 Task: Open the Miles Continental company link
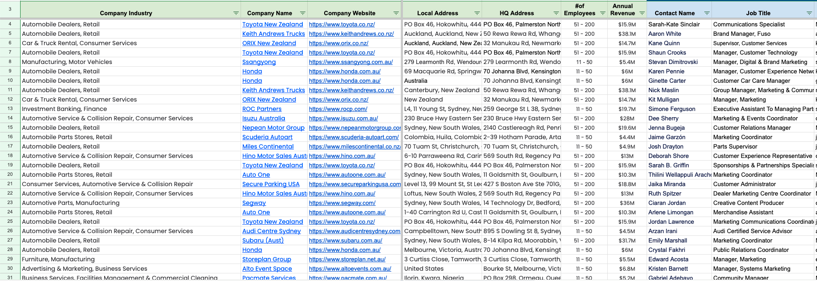(268, 147)
